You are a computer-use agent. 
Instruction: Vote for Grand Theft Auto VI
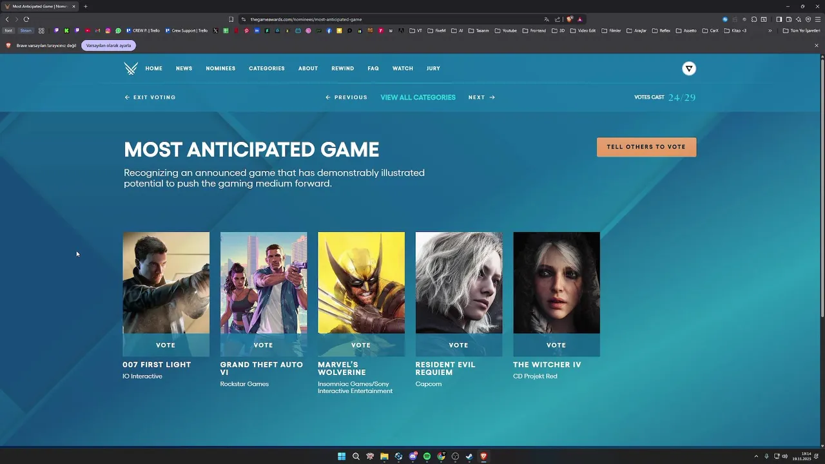[264, 345]
